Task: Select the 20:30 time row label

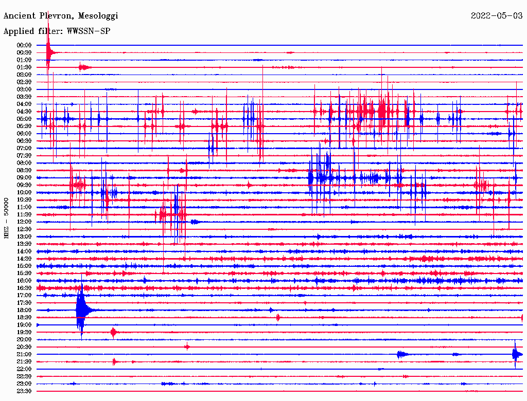Action: (24, 347)
